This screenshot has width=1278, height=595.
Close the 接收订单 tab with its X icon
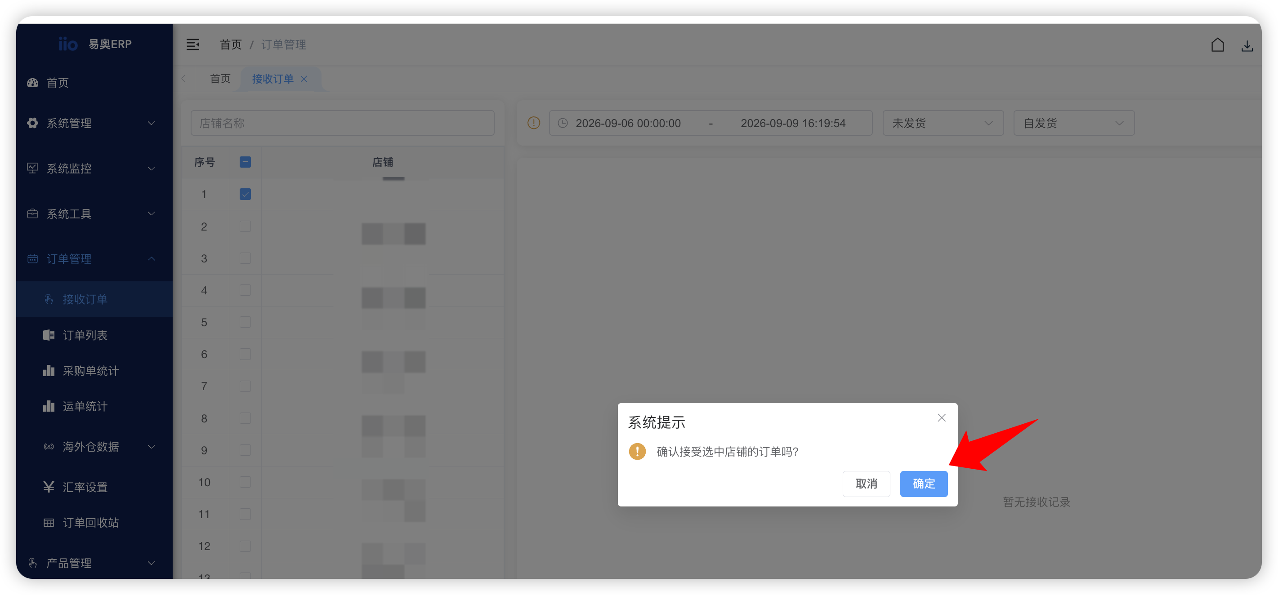pyautogui.click(x=304, y=79)
